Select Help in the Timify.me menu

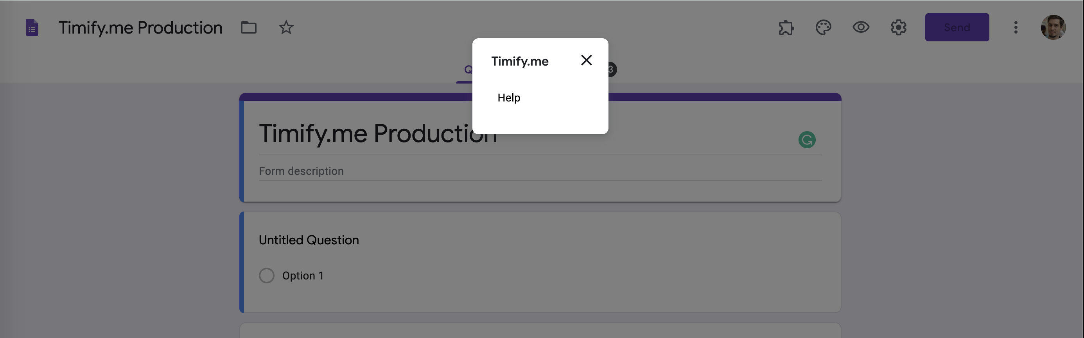tap(509, 98)
